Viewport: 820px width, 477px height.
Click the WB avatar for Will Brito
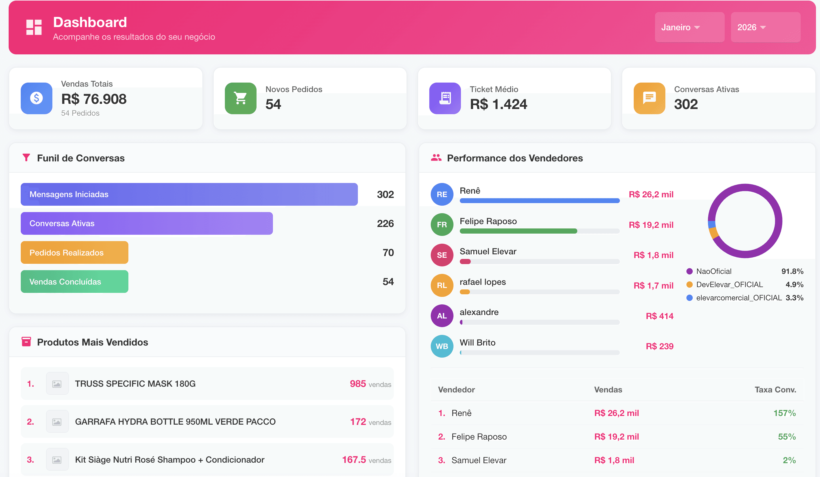(x=442, y=346)
